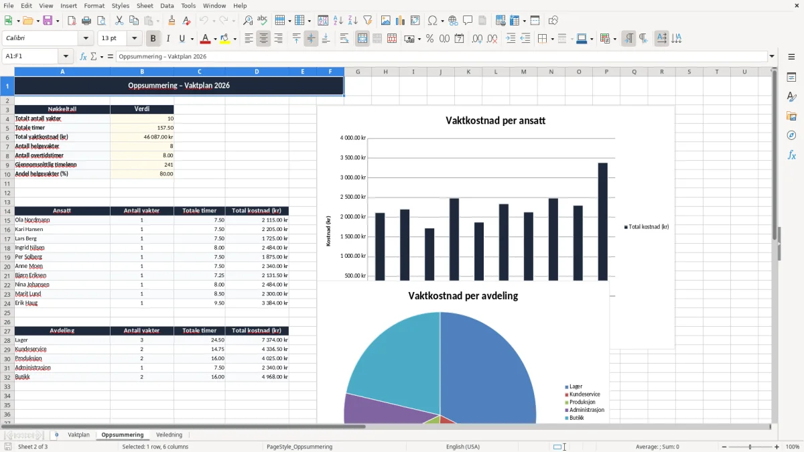The height and width of the screenshot is (452, 804).
Task: Switch to the Veiledning sheet tab
Action: coord(169,435)
